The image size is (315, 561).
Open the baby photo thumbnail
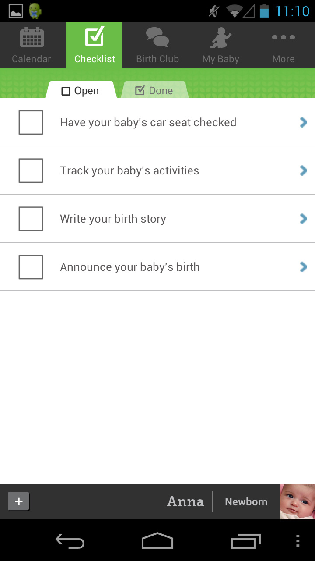[297, 501]
